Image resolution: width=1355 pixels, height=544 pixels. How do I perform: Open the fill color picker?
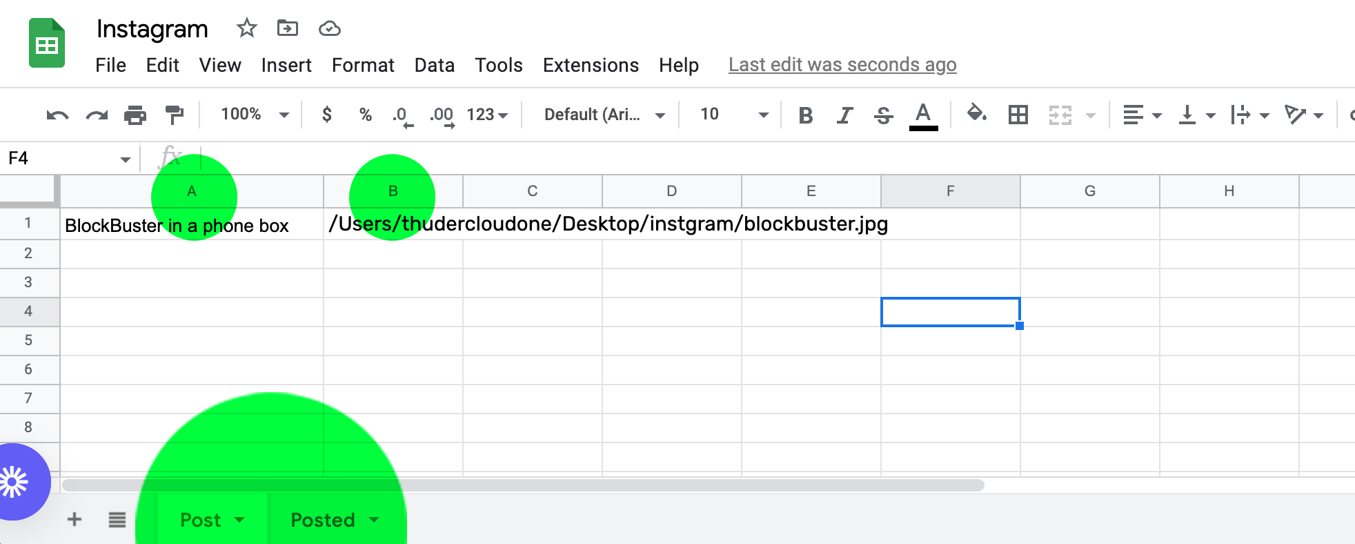[976, 113]
